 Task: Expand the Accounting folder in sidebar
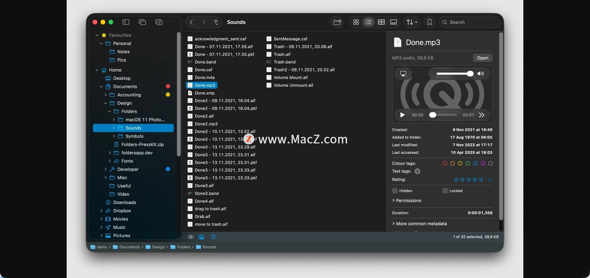105,95
